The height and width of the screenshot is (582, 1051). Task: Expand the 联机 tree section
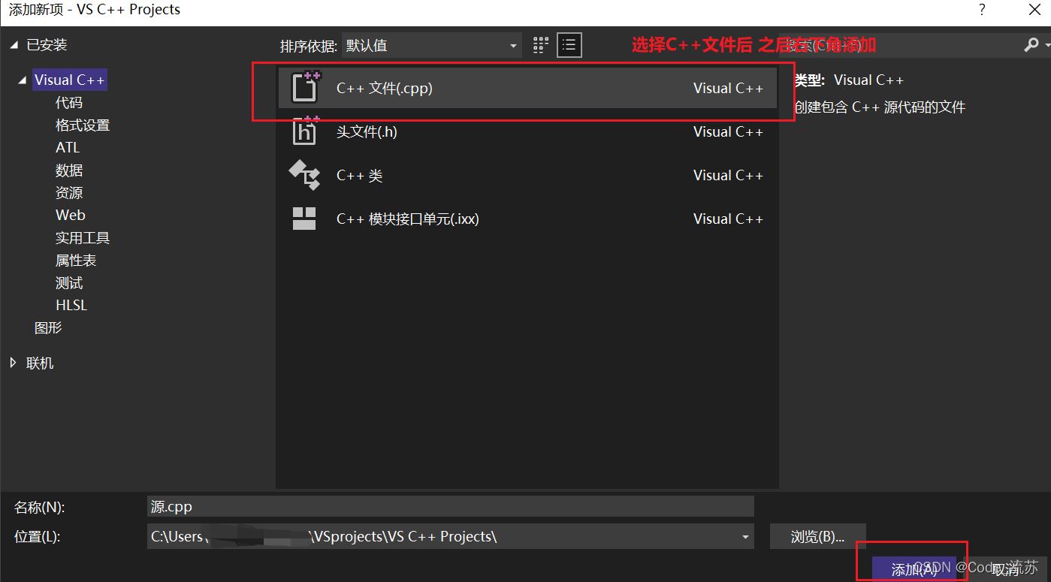pyautogui.click(x=14, y=363)
